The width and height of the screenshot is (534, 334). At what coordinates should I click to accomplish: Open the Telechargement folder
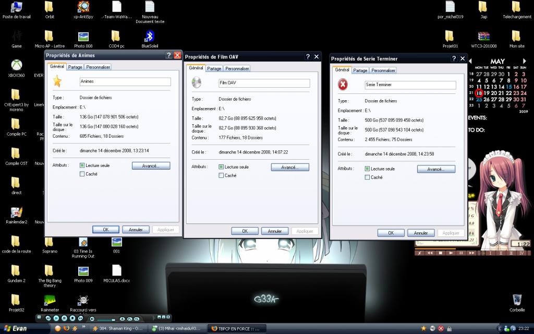click(x=517, y=10)
